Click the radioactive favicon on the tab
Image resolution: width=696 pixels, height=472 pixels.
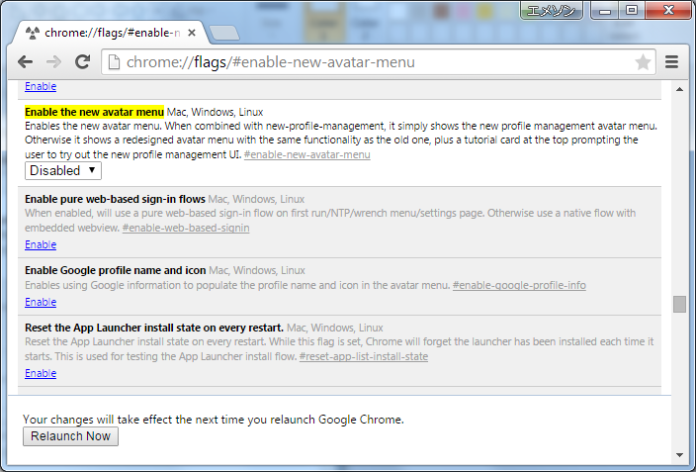click(x=33, y=33)
